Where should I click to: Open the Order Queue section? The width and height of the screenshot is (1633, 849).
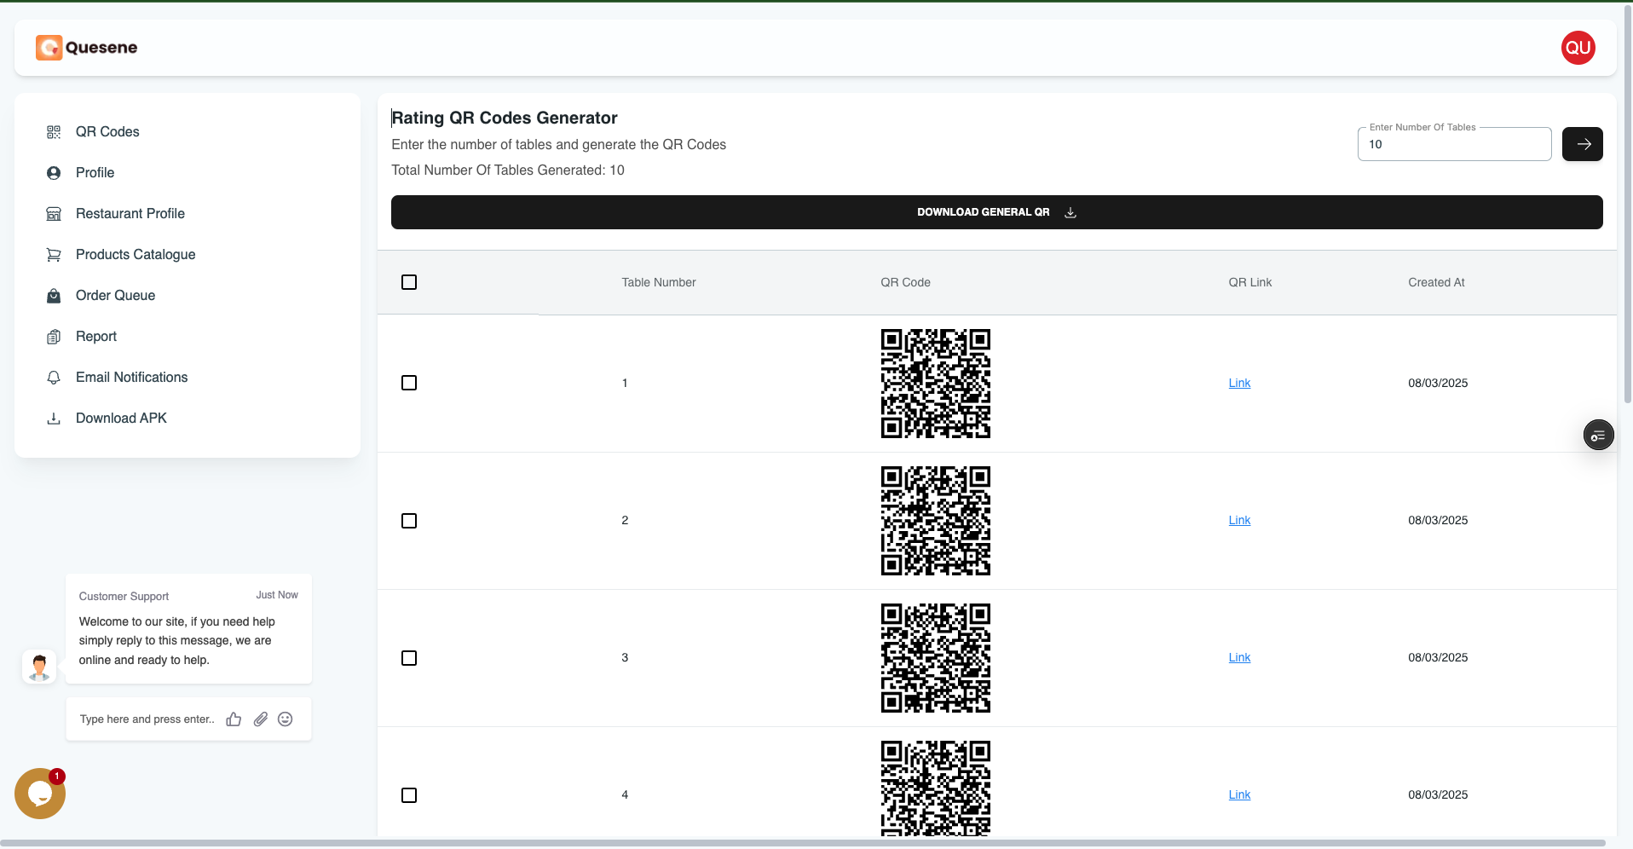point(115,296)
